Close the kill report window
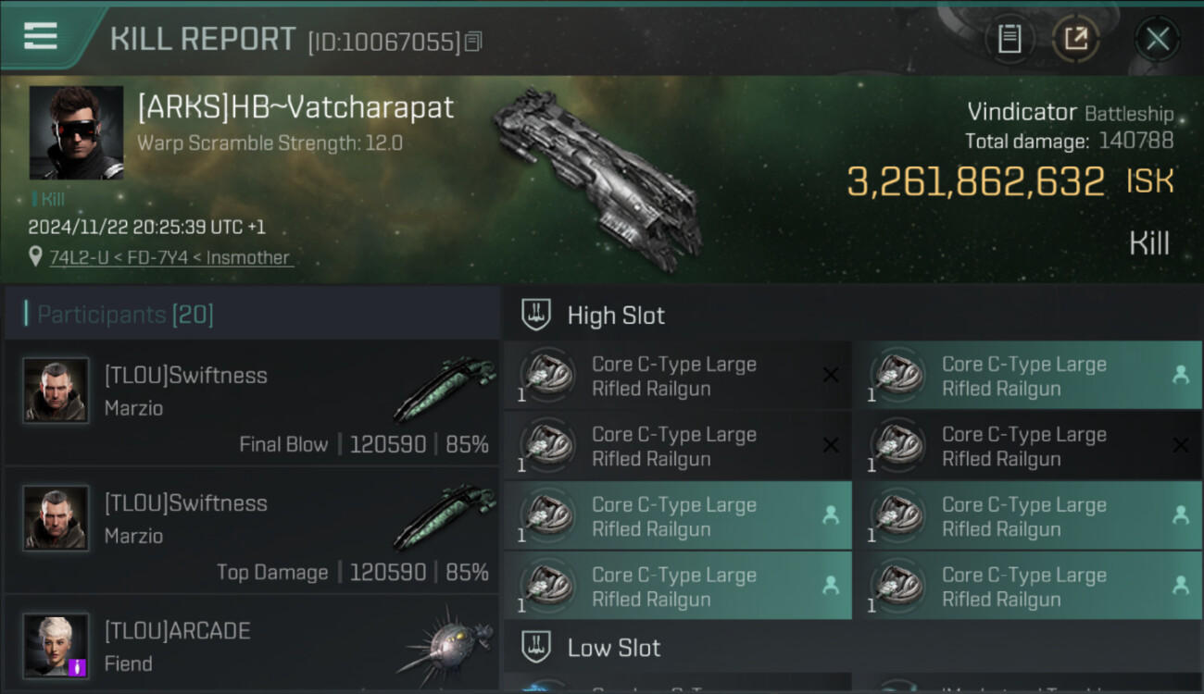Image resolution: width=1204 pixels, height=694 pixels. point(1157,39)
